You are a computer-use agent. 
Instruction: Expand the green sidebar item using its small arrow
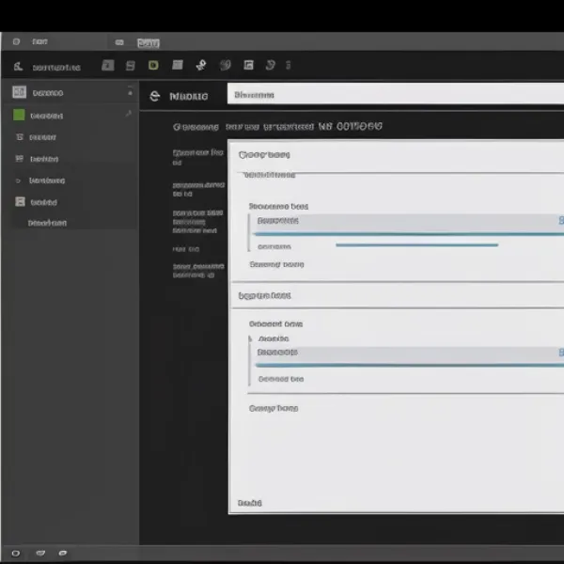130,115
